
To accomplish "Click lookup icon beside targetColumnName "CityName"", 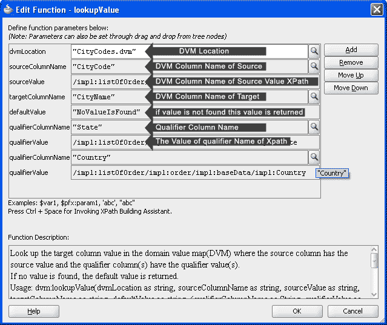I will coord(314,97).
